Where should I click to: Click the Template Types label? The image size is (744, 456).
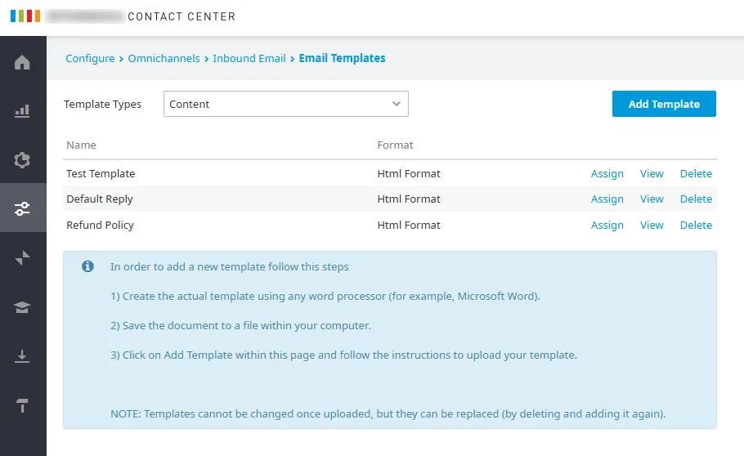click(x=102, y=105)
